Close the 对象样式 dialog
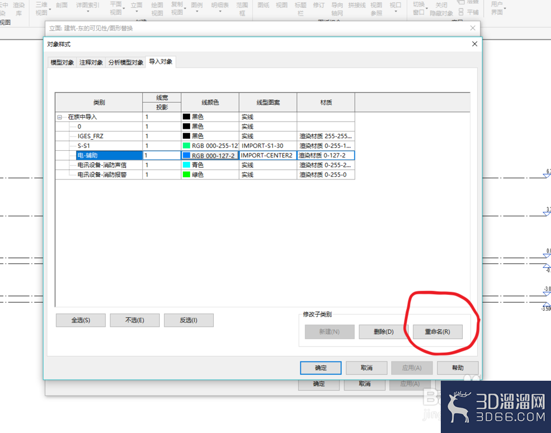The image size is (551, 433). coord(474,44)
